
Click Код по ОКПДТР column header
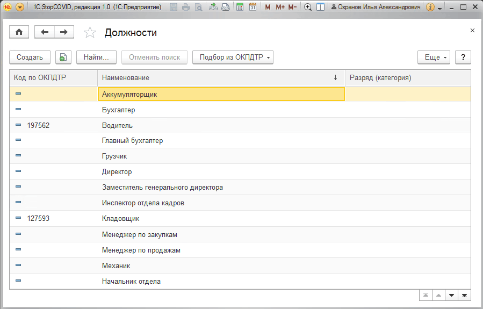(54, 77)
